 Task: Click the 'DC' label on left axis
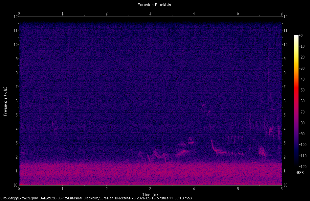click(x=15, y=185)
